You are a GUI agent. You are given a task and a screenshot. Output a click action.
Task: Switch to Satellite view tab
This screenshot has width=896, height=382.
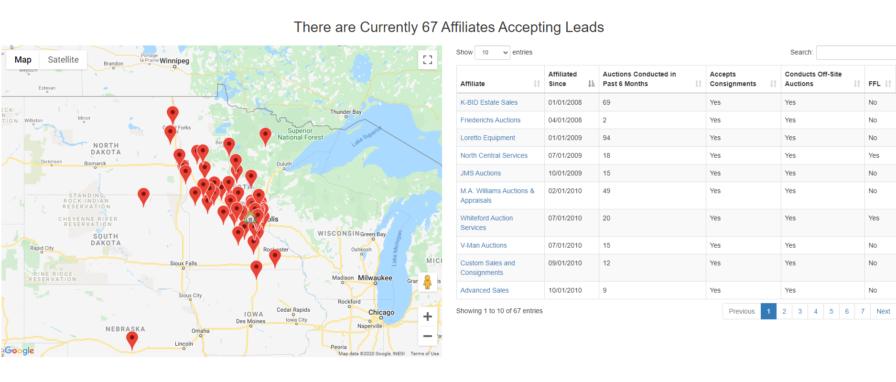point(63,60)
